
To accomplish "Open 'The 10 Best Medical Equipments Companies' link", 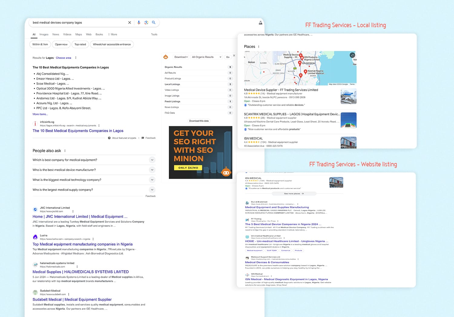I will [78, 131].
